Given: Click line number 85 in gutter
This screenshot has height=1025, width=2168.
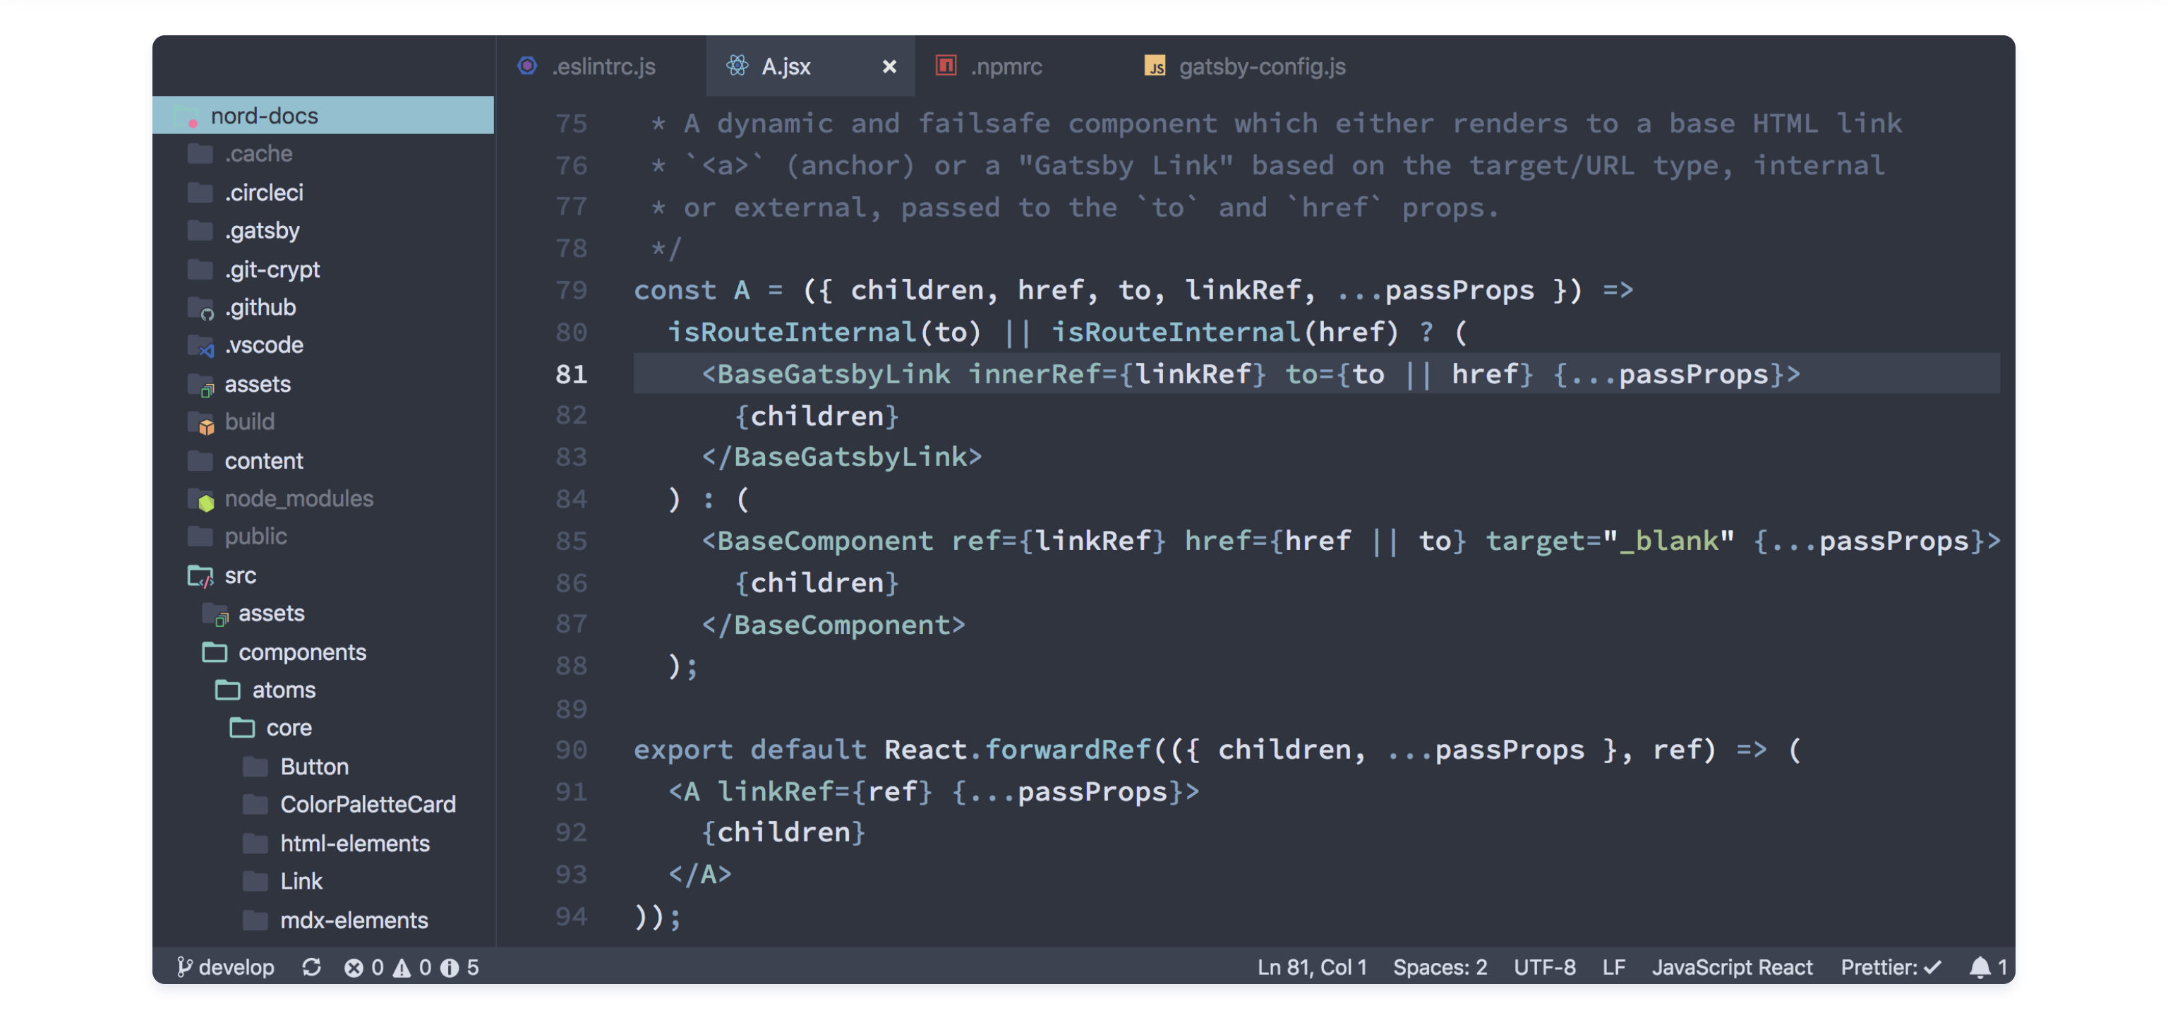Looking at the screenshot, I should point(571,541).
